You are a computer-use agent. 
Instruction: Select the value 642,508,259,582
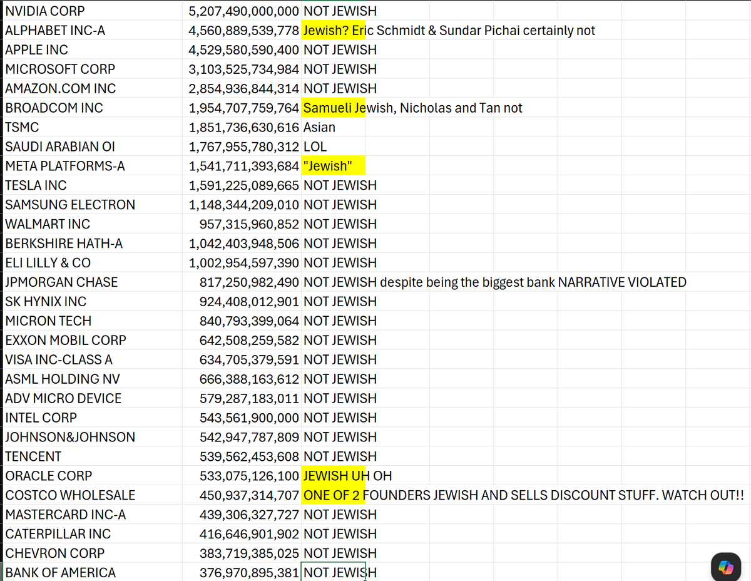click(250, 340)
